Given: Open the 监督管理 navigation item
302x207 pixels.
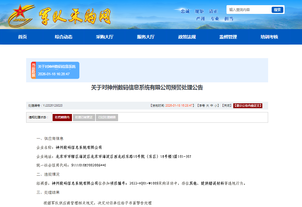Looking at the screenshot, I should click(x=228, y=37).
